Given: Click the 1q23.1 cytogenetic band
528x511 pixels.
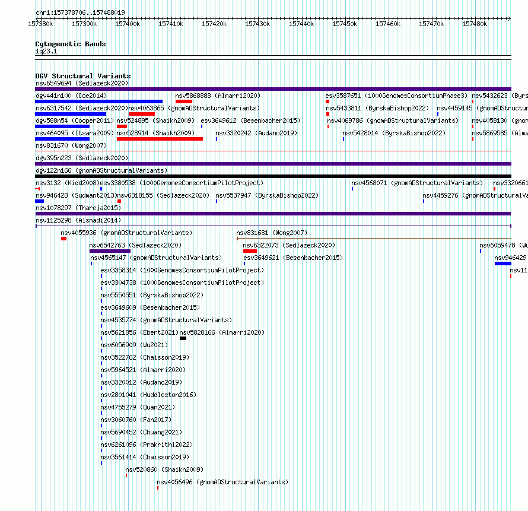Looking at the screenshot, I should click(x=273, y=58).
